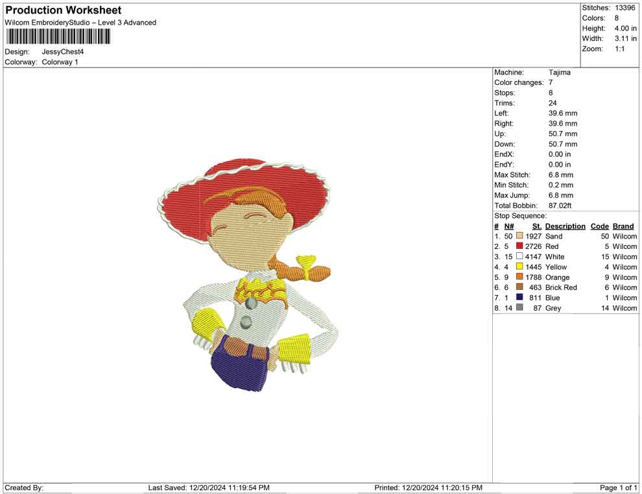Click the width value '3.11 in'

tap(625, 38)
